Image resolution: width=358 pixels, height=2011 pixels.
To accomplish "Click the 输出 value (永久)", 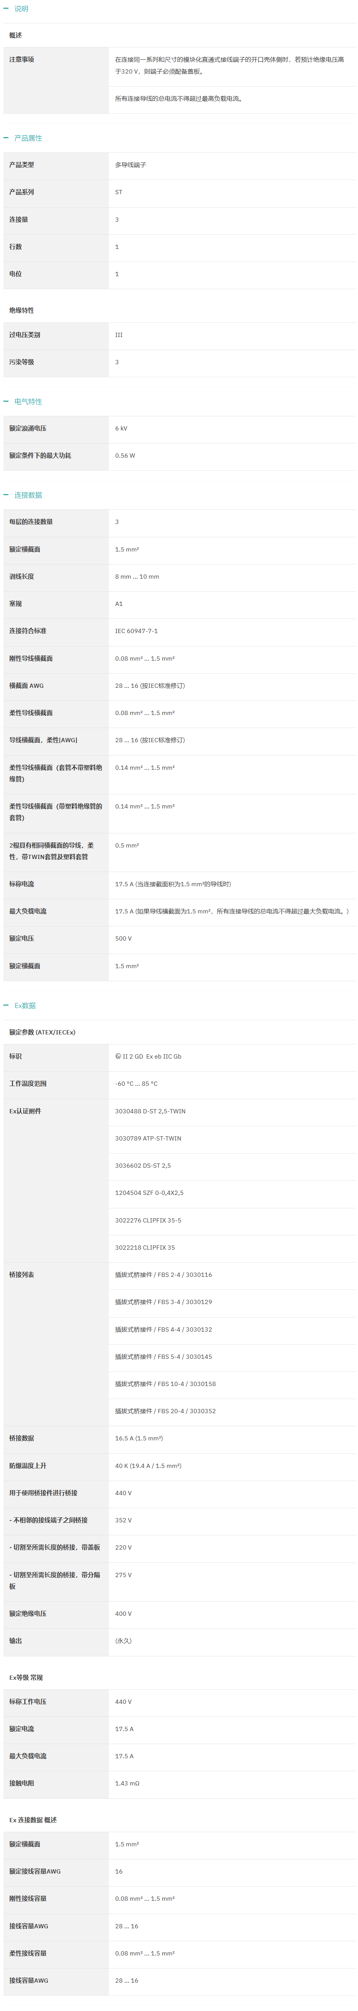I will [124, 1641].
